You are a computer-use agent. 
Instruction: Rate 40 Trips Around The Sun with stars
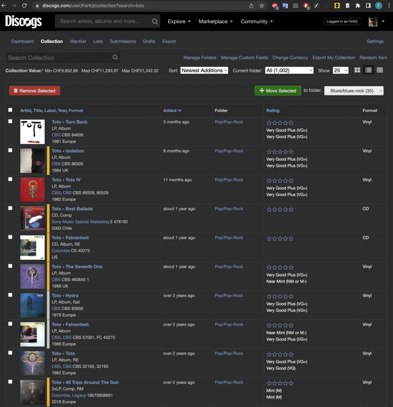click(280, 383)
